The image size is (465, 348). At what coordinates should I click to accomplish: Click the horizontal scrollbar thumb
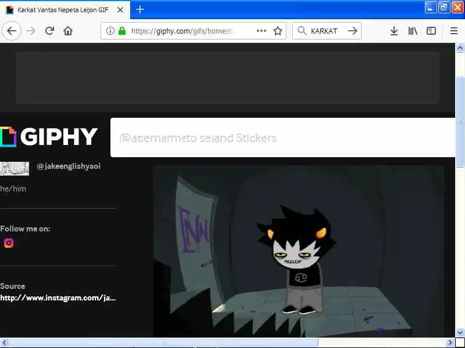click(164, 342)
